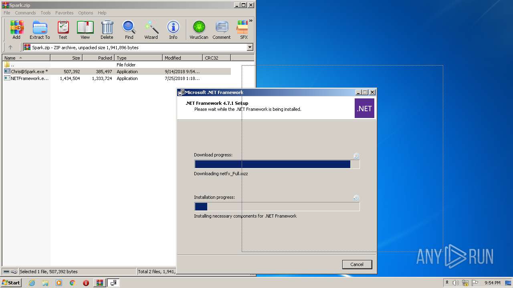Open the Help menu
Viewport: 513px width, 288px height.
click(x=102, y=13)
